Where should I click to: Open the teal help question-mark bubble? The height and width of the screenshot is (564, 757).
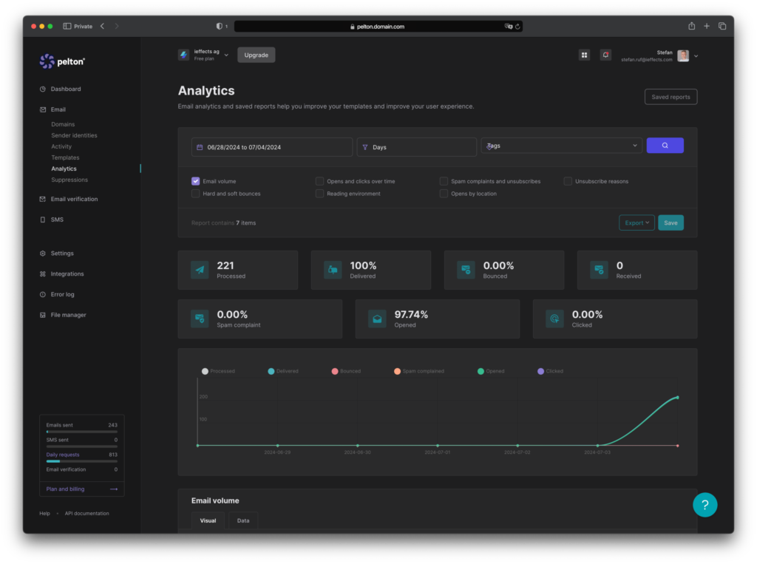705,505
